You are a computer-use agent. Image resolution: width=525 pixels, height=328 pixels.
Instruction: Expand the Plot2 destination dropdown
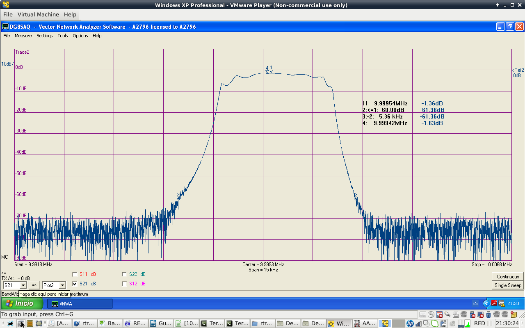click(62, 285)
